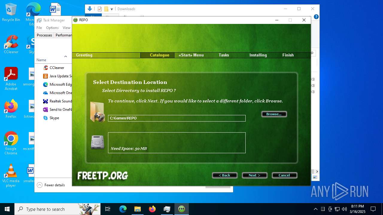The width and height of the screenshot is (383, 215).
Task: Click the hard drive icon beside Need Space
Action: (97, 142)
